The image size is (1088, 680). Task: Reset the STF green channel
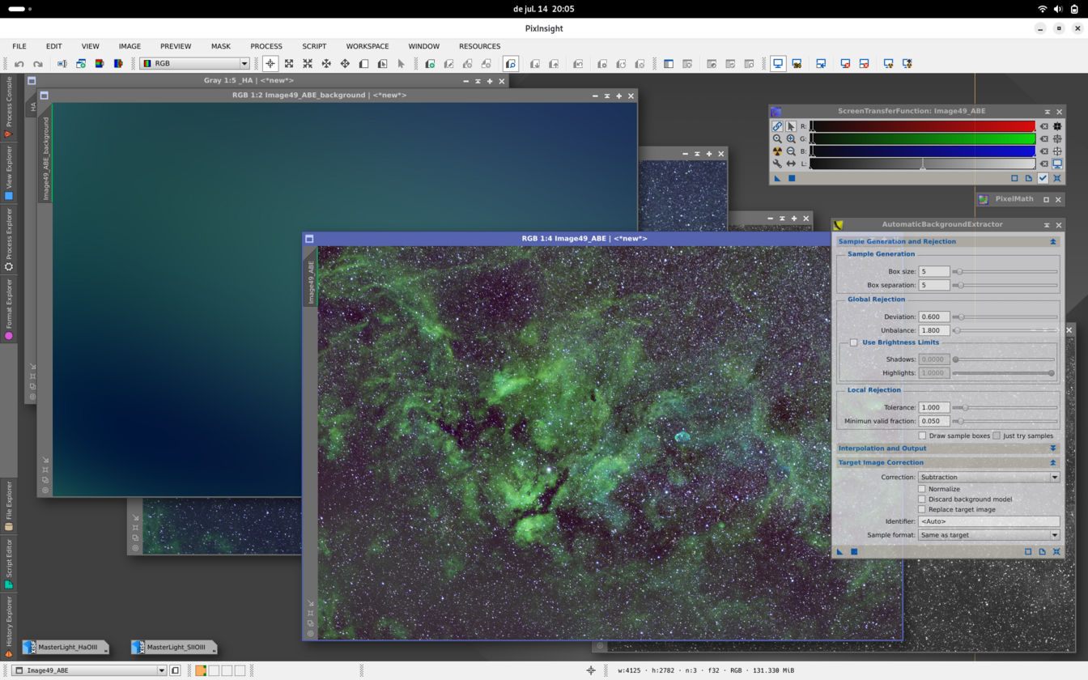(x=1043, y=138)
